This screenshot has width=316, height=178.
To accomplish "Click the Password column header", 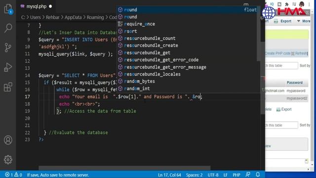I will click(x=295, y=83).
